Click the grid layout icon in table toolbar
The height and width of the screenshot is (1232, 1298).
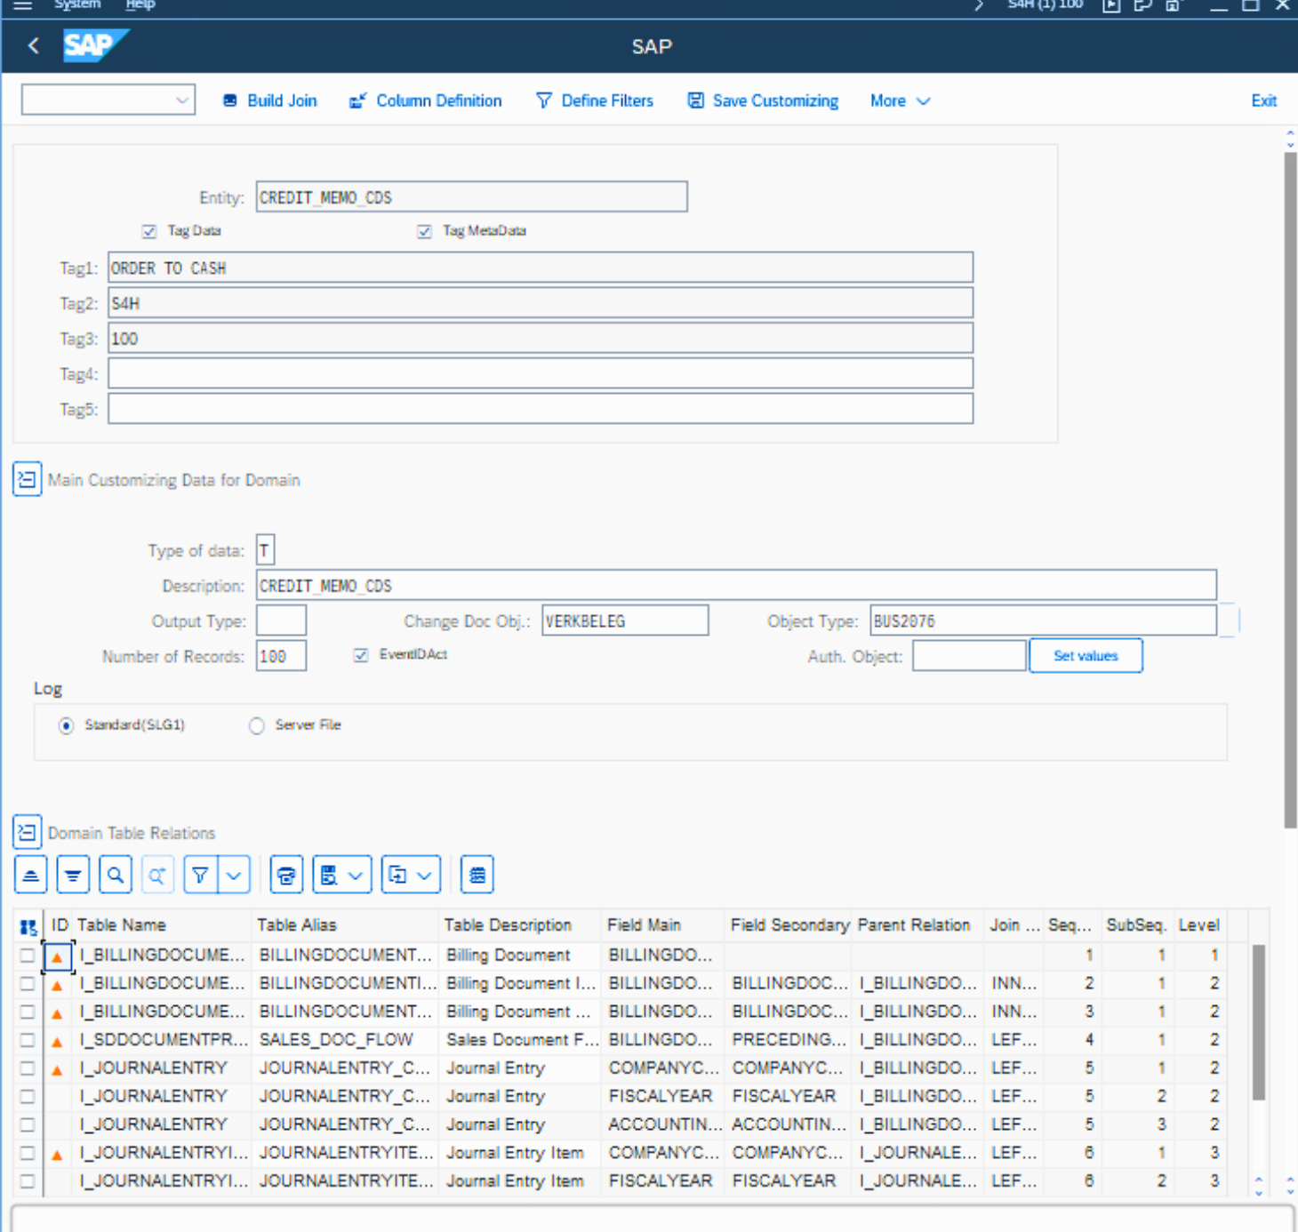click(477, 876)
